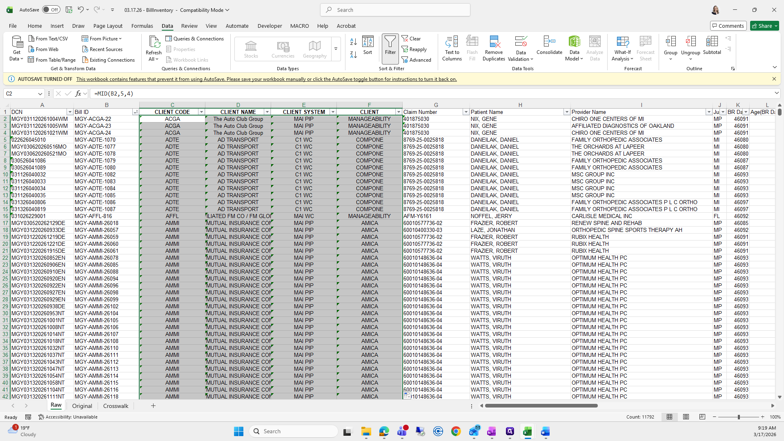This screenshot has height=441, width=784.
Task: Expand the Name Box dropdown
Action: 40,94
